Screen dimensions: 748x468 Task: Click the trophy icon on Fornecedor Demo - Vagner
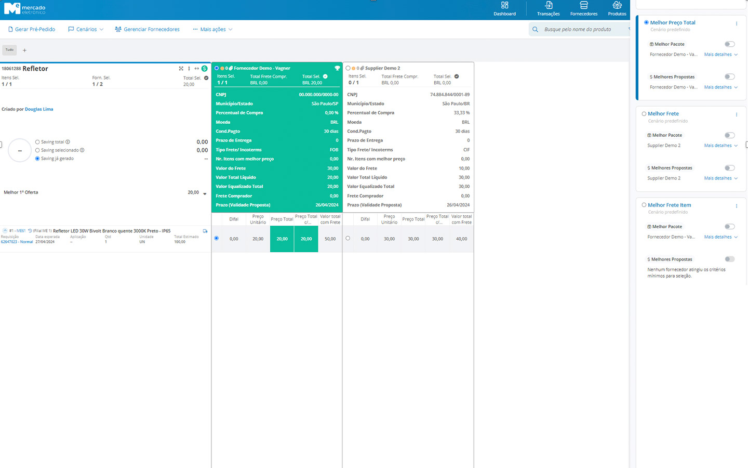pos(337,68)
